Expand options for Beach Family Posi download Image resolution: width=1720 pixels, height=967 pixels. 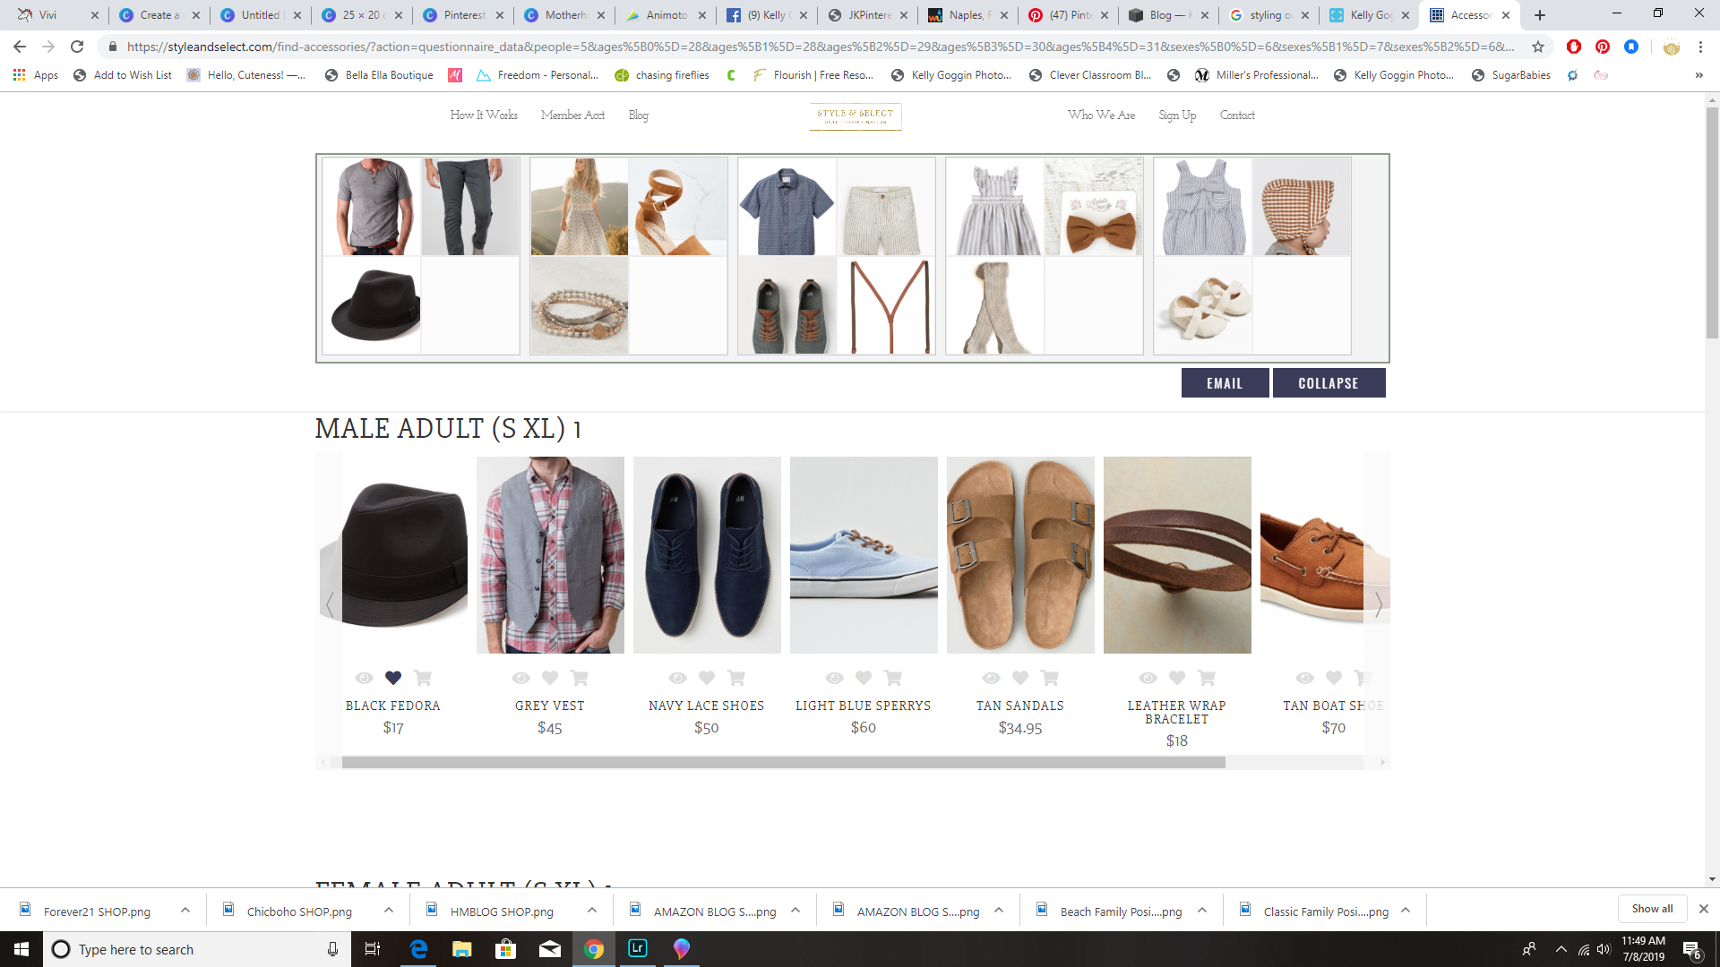[x=1201, y=911]
